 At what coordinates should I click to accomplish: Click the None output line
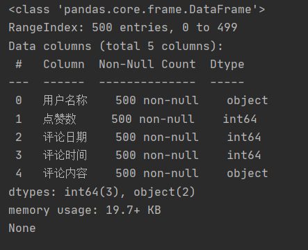22,228
